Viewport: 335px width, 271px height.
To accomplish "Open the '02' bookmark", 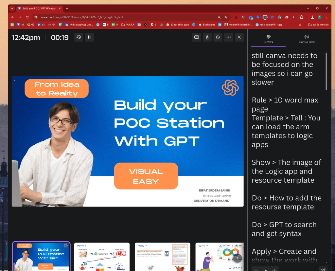I will [x=31, y=25].
